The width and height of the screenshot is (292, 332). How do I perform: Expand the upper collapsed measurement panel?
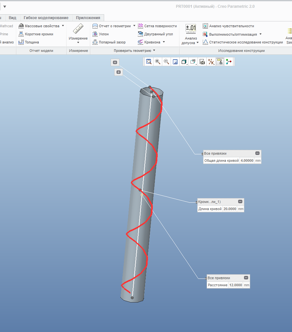click(x=115, y=62)
